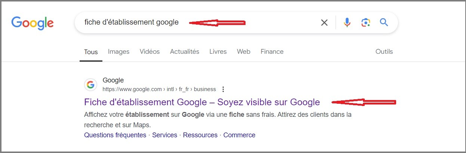Go to the Livres tab
466x153 pixels.
pos(218,51)
